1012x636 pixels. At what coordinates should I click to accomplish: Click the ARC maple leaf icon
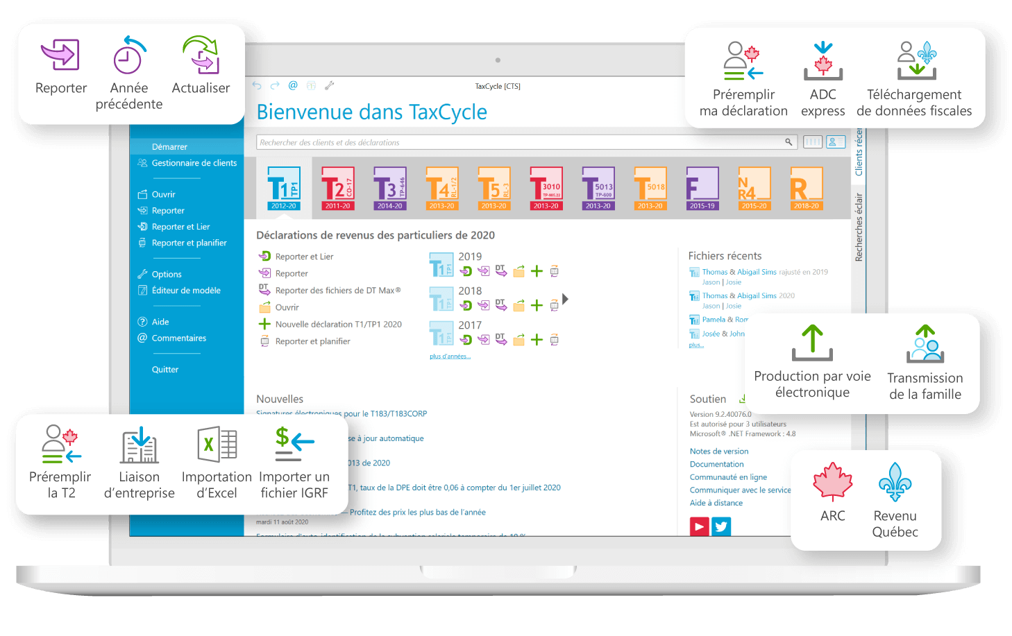click(x=833, y=482)
